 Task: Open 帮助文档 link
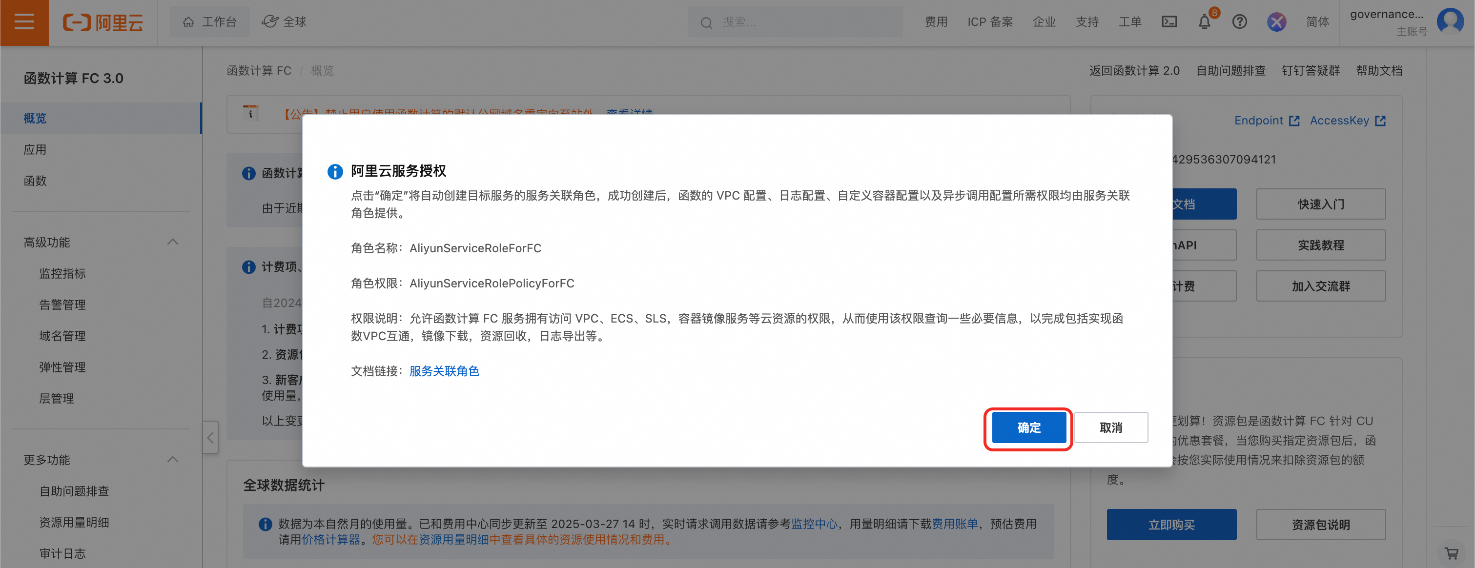point(1379,70)
